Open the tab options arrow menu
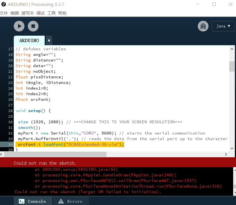The width and height of the screenshot is (236, 205). (x=49, y=41)
